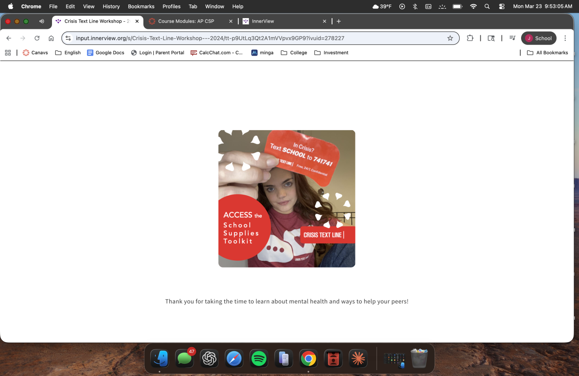Viewport: 579px width, 376px height.
Task: Open the History menu
Action: 111,6
